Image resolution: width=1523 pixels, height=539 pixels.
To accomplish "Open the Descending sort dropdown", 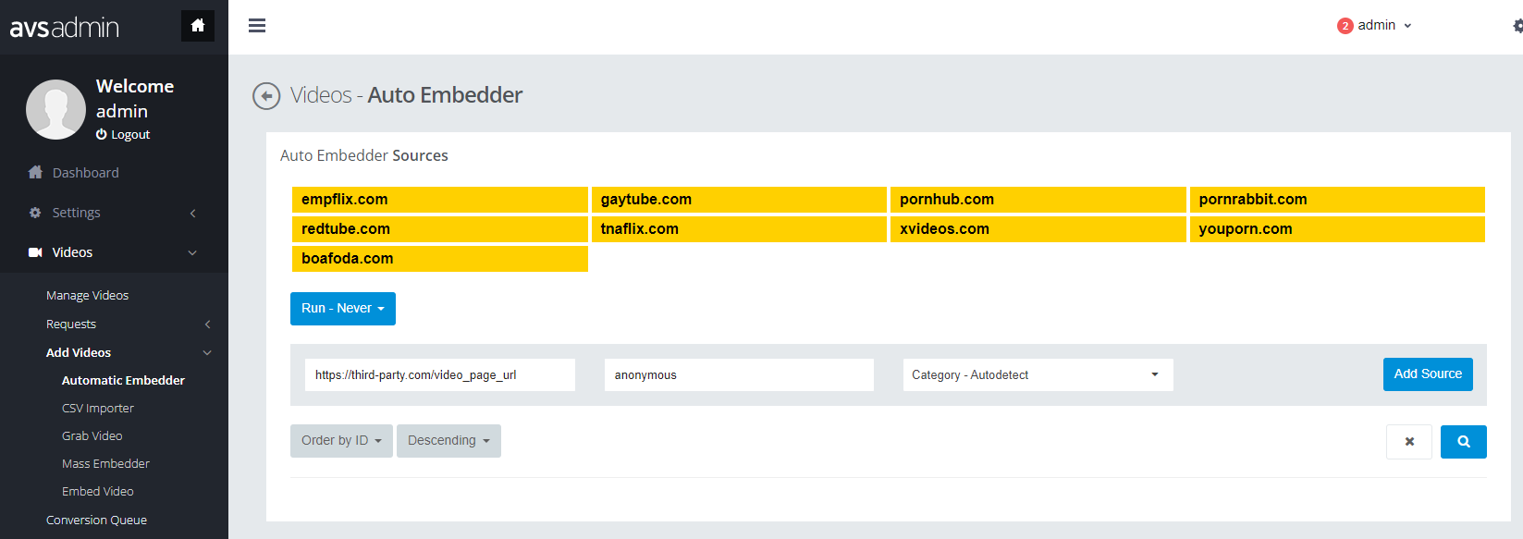I will [448, 441].
